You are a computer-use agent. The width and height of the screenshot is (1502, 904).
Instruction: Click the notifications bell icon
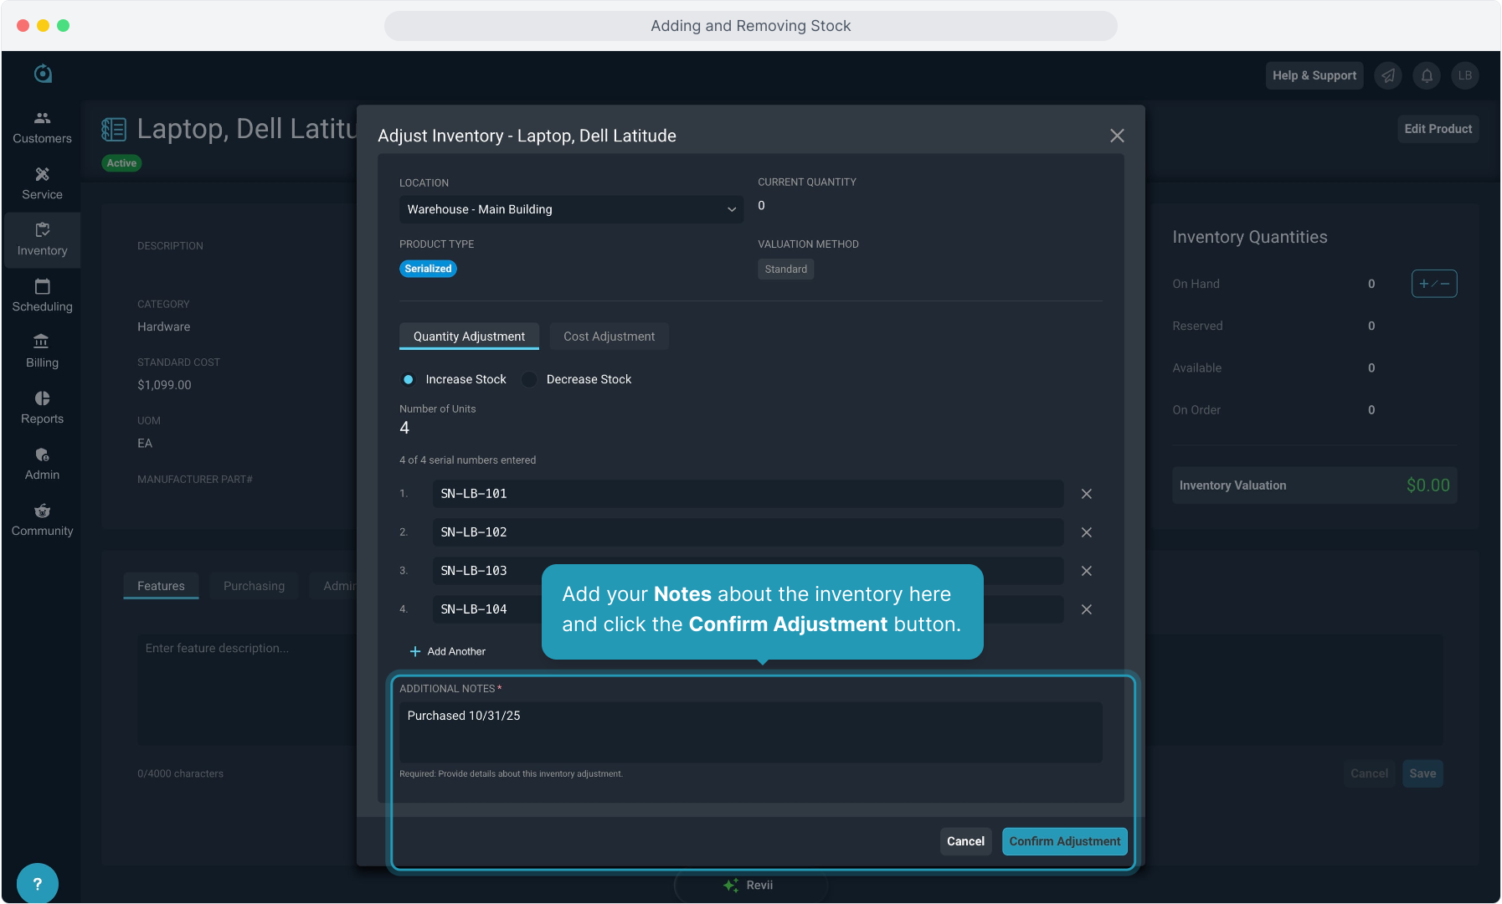1427,75
